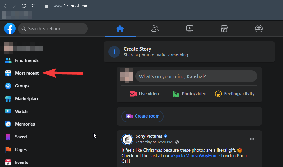Open Memories in sidebar

25,124
